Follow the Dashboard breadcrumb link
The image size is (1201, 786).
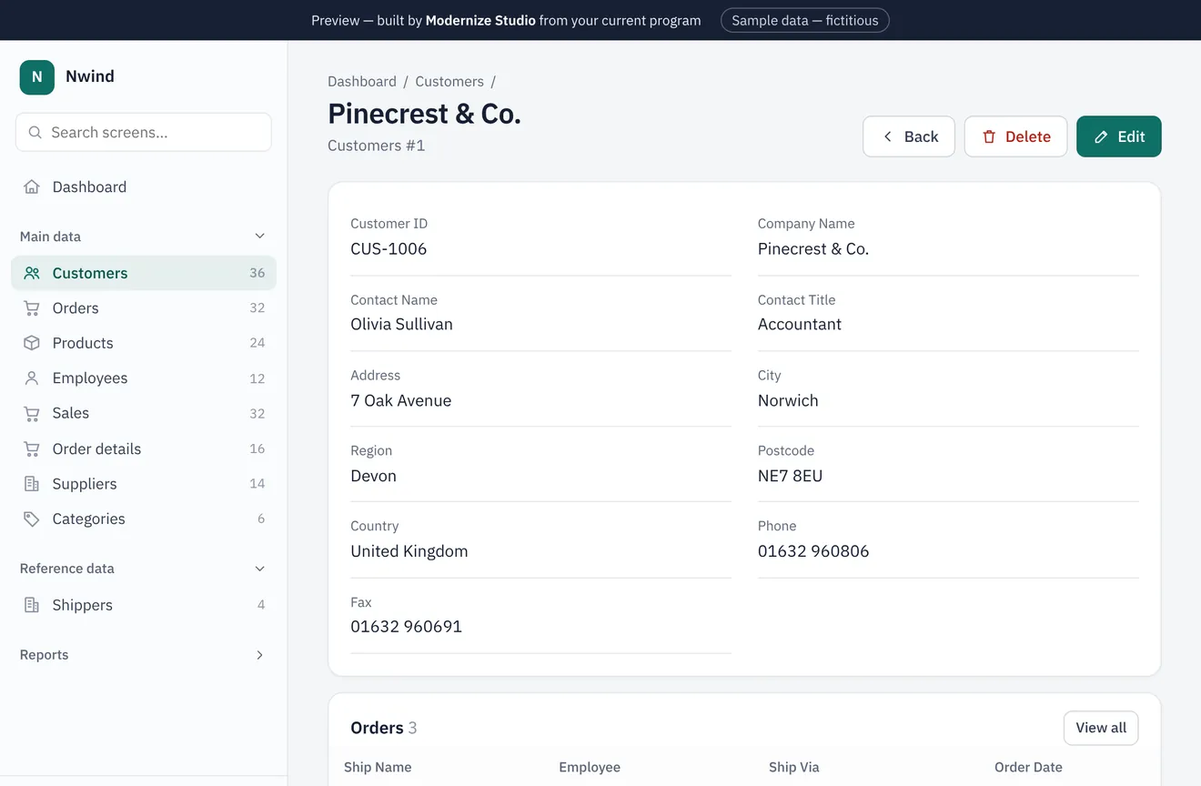click(x=362, y=81)
